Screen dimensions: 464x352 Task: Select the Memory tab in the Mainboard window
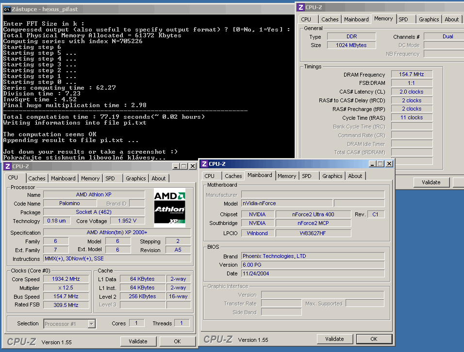click(287, 176)
